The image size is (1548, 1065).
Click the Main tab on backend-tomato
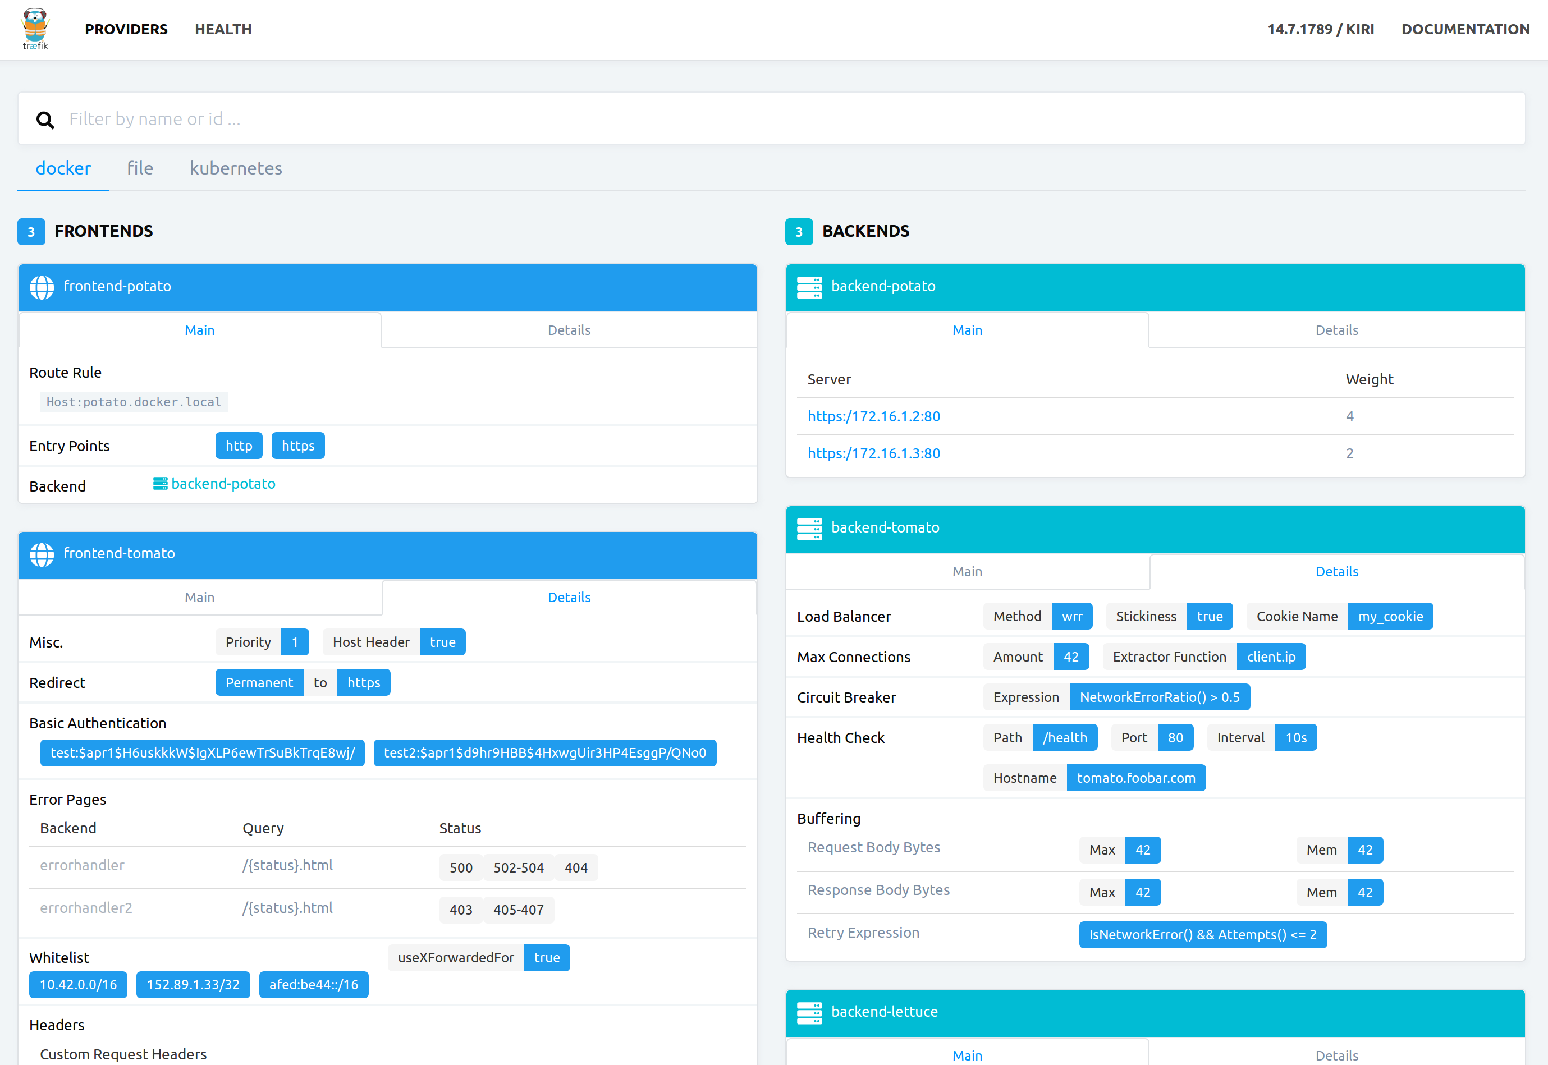point(968,571)
